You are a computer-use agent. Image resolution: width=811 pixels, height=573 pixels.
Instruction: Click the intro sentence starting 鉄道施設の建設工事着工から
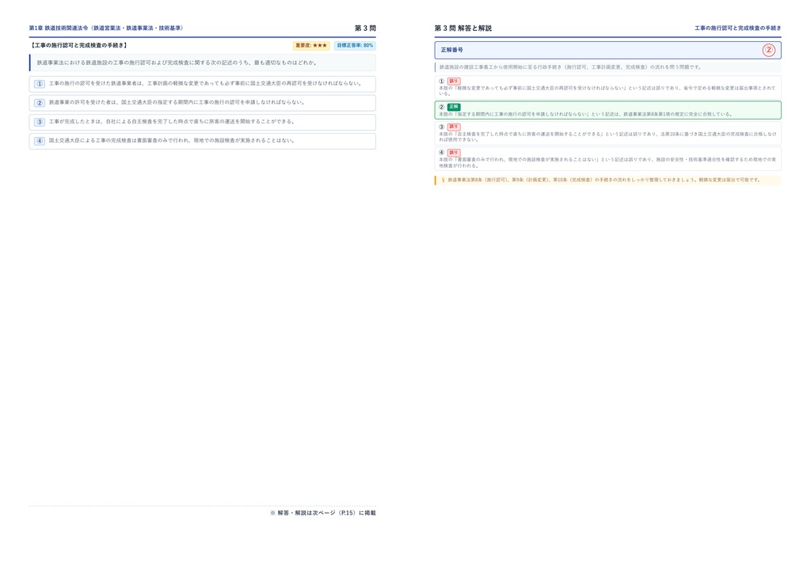pyautogui.click(x=570, y=67)
